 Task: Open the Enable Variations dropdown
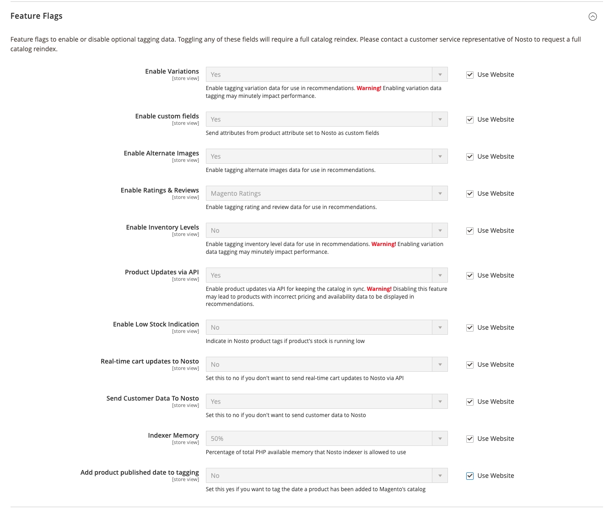point(326,75)
